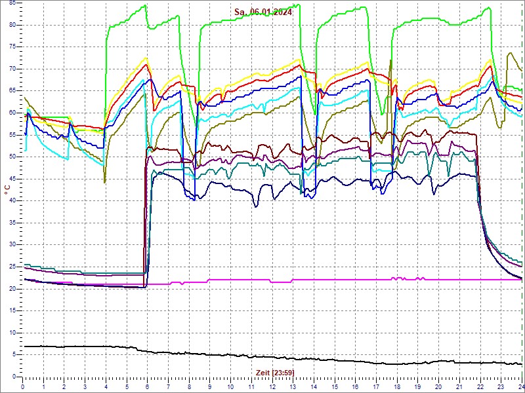Click hour 8 on the time axis

tap(189, 386)
